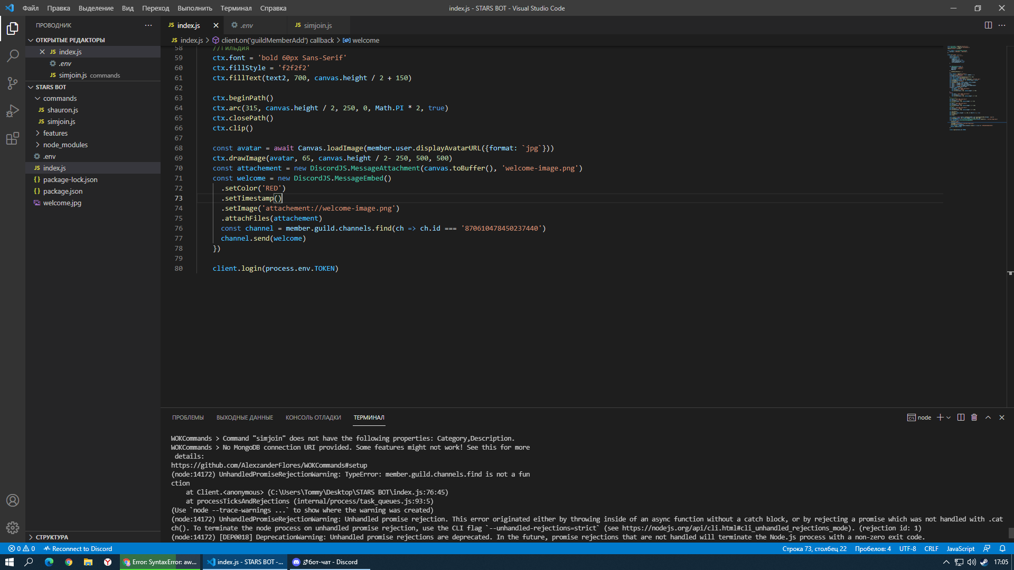Open Manage settings gear icon
Image resolution: width=1014 pixels, height=570 pixels.
[13, 527]
